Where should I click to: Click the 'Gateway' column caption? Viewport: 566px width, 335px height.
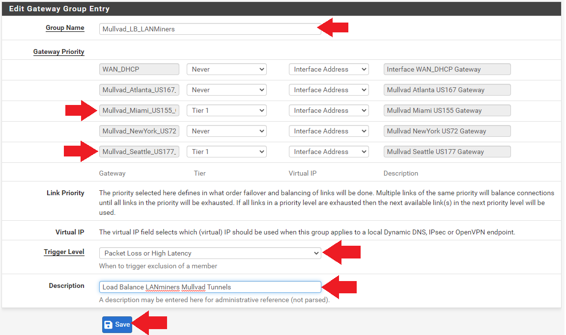click(x=112, y=173)
